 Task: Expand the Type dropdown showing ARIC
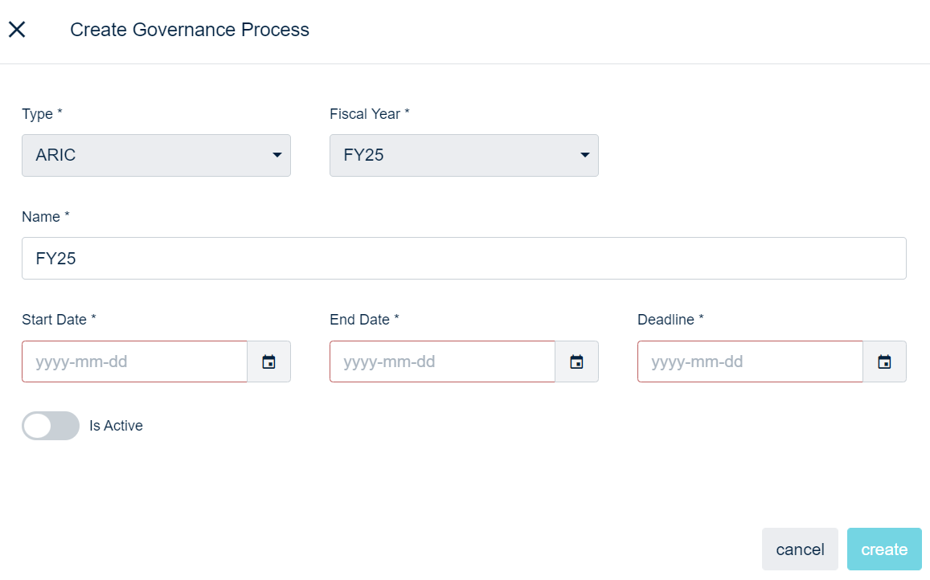click(x=156, y=155)
